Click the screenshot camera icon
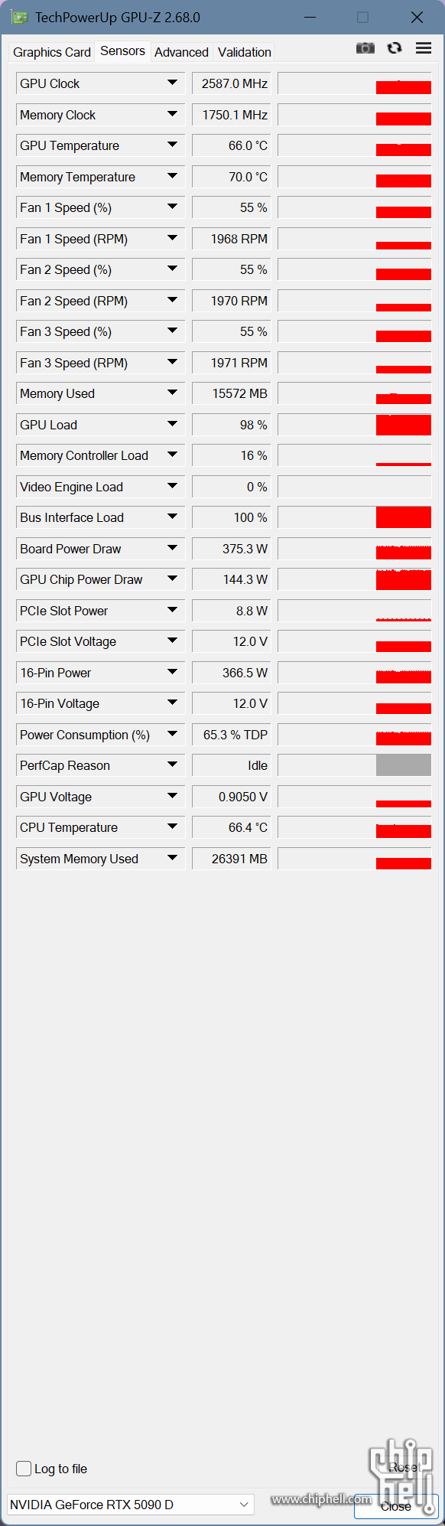Viewport: 445px width, 1526px height. 365,48
